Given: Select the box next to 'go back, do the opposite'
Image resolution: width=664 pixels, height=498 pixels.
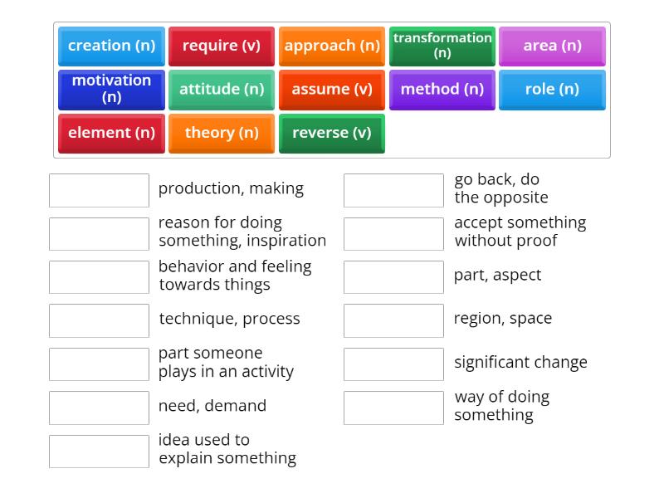Looking at the screenshot, I should 393,190.
